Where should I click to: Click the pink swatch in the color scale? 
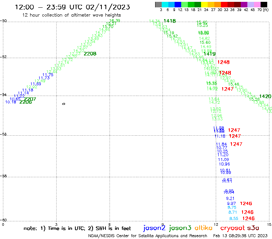click(257, 4)
